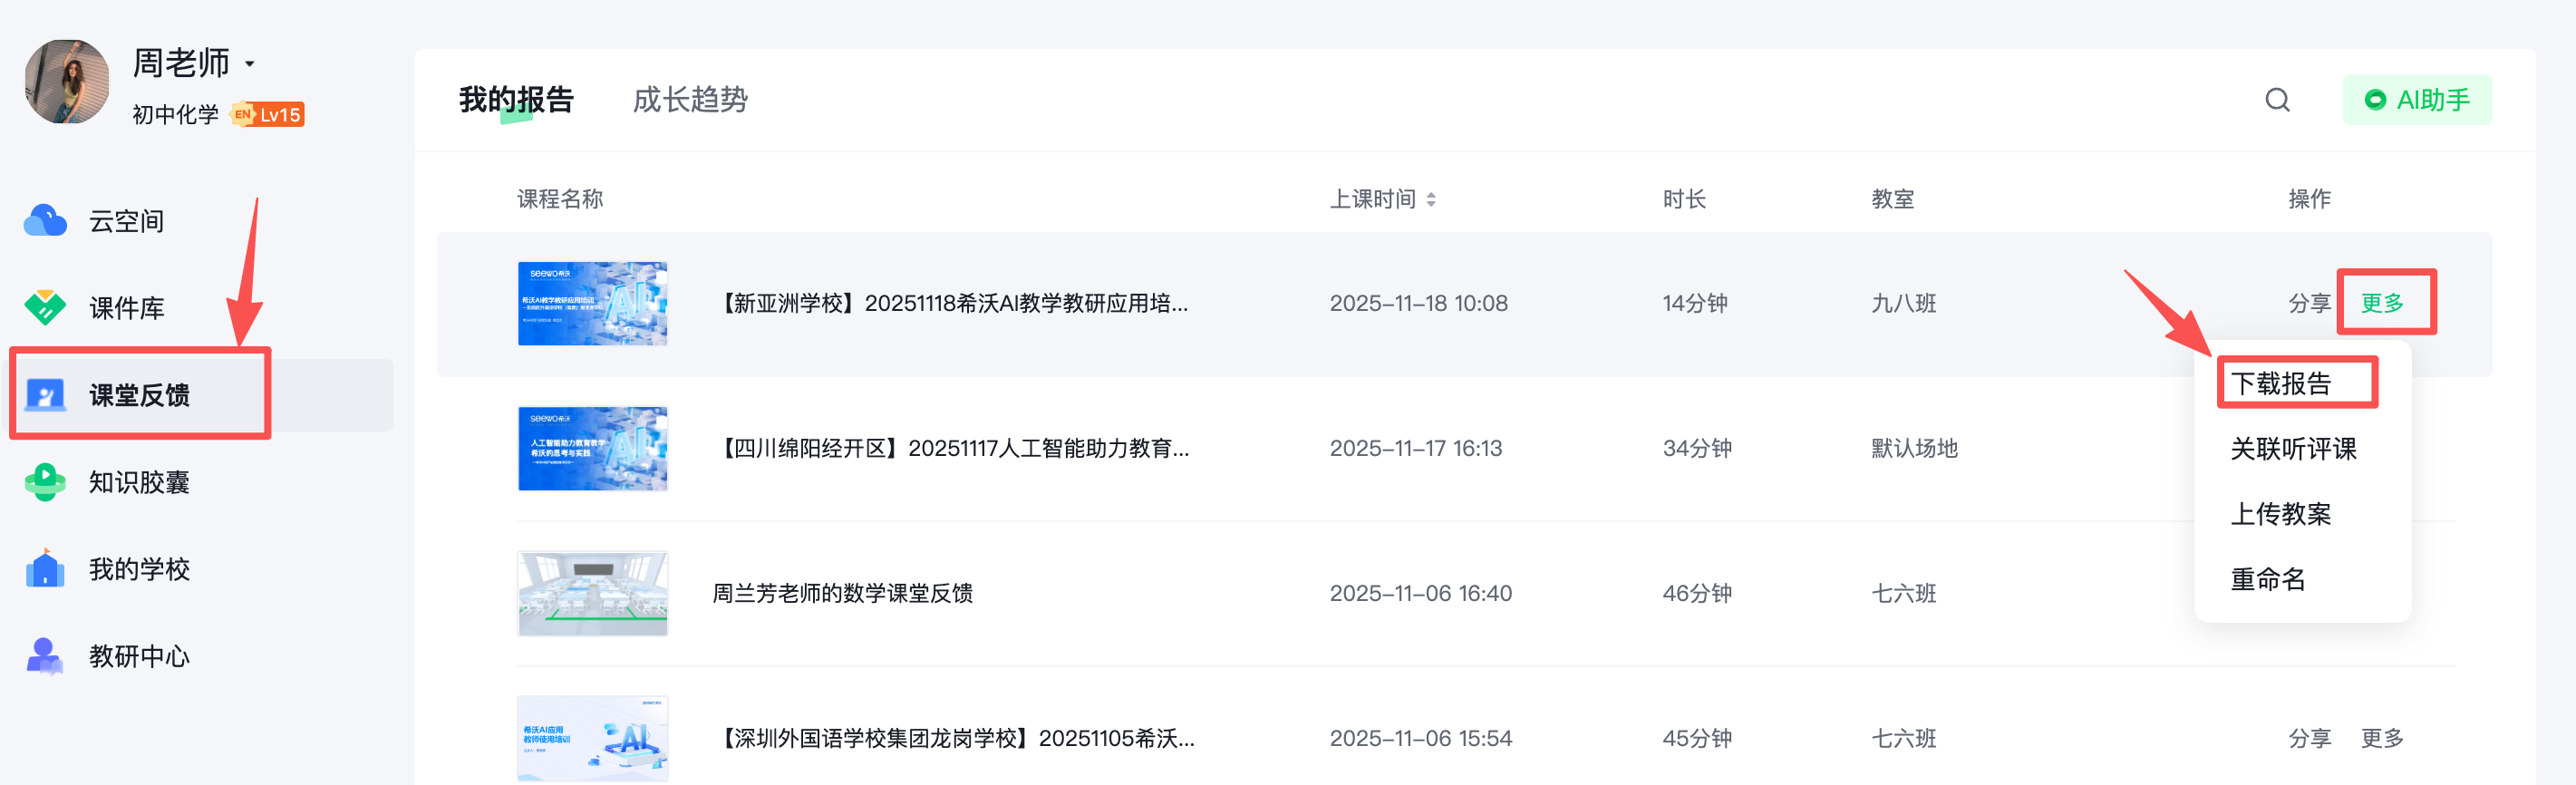2576x785 pixels.
Task: Click the cloud space (云空间) icon
Action: 45,221
